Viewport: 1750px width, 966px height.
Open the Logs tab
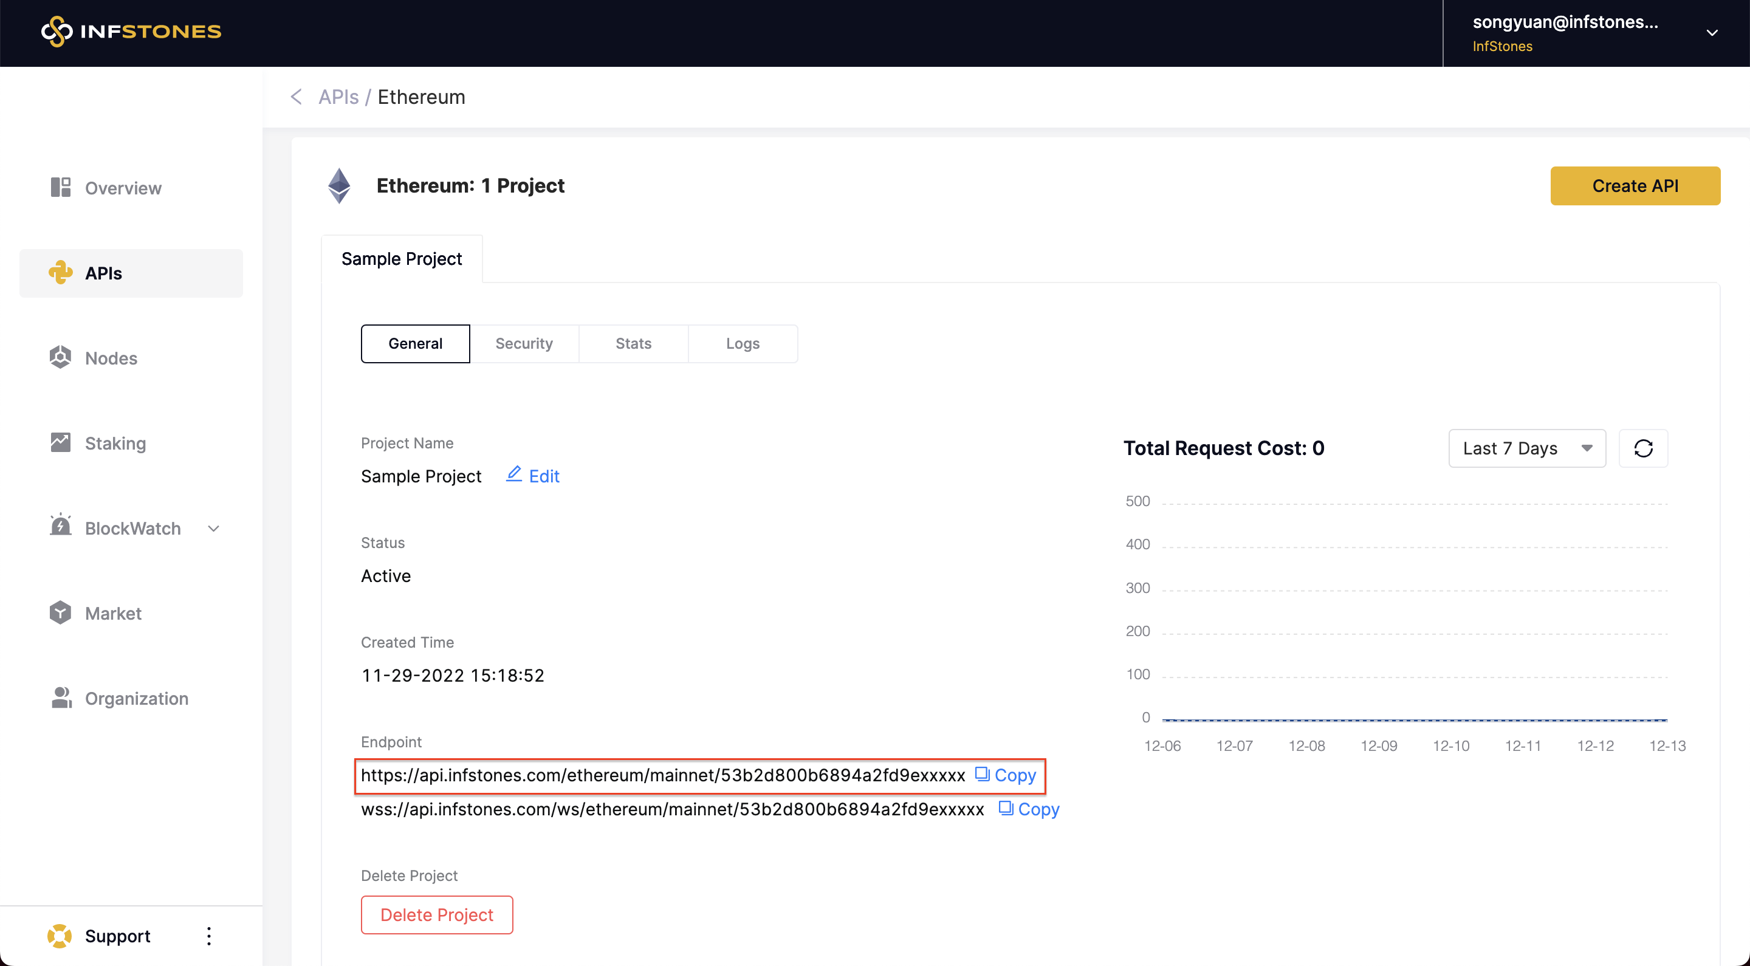[742, 344]
